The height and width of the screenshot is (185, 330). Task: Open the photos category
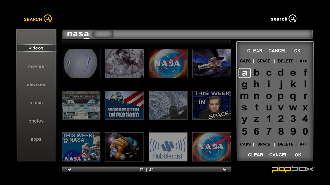coord(36,121)
